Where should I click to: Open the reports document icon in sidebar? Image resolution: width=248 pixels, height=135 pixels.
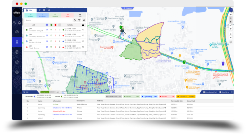click(17, 52)
